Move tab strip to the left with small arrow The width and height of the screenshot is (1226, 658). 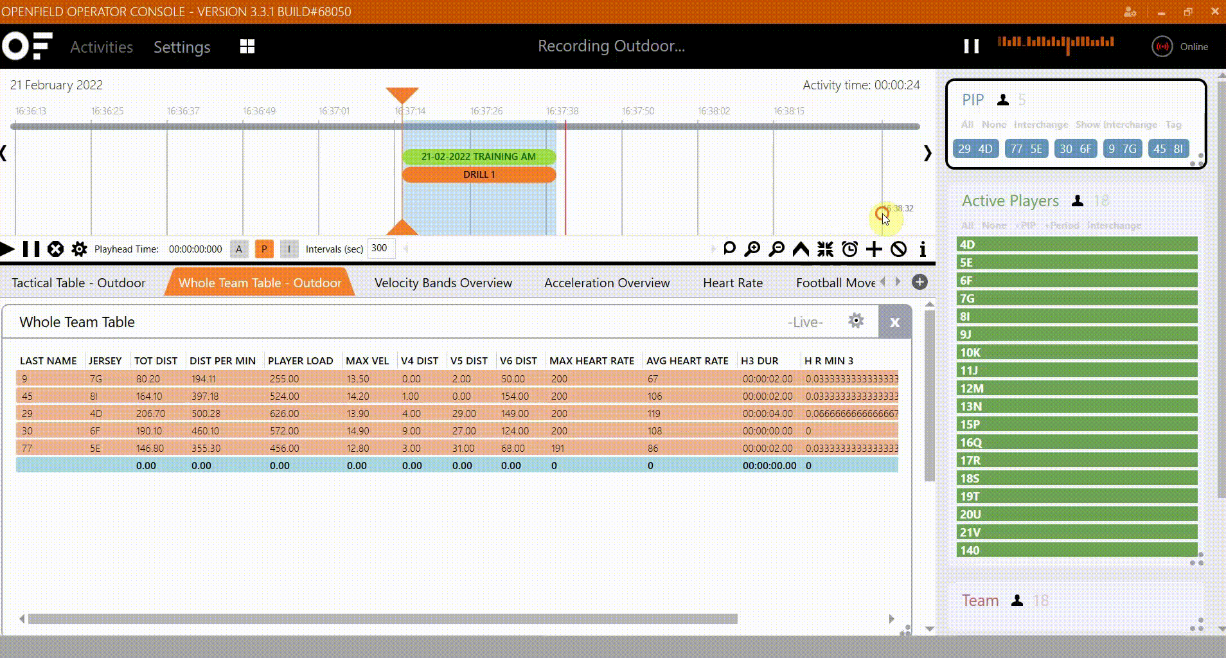pyautogui.click(x=883, y=281)
